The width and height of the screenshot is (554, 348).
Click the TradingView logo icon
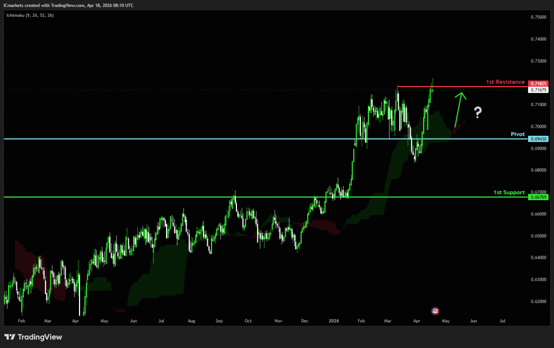click(9, 337)
